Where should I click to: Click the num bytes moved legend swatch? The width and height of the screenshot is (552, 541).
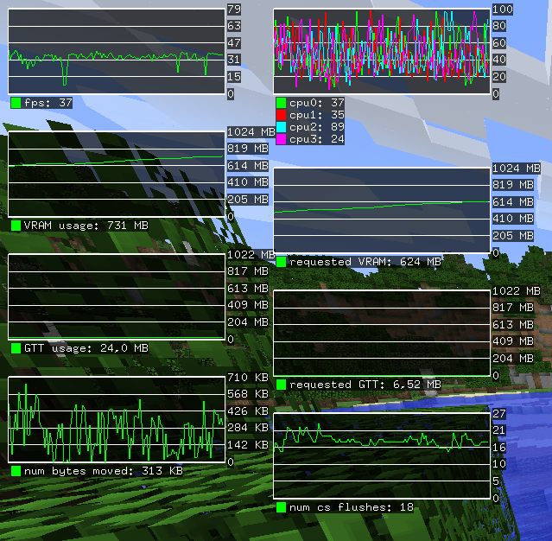pos(16,471)
